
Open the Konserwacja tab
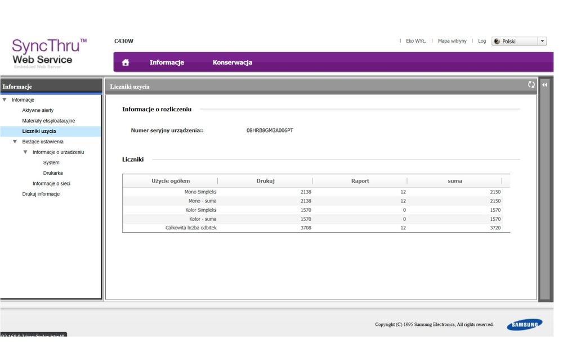pyautogui.click(x=233, y=62)
